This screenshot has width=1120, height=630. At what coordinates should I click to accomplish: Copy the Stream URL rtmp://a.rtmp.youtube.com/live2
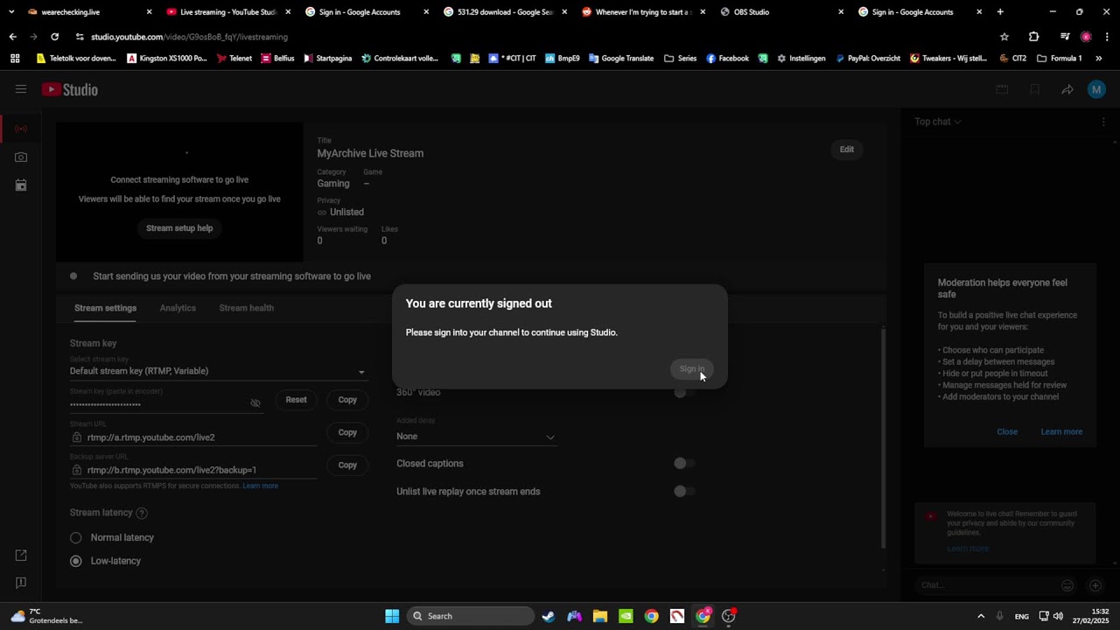click(347, 432)
